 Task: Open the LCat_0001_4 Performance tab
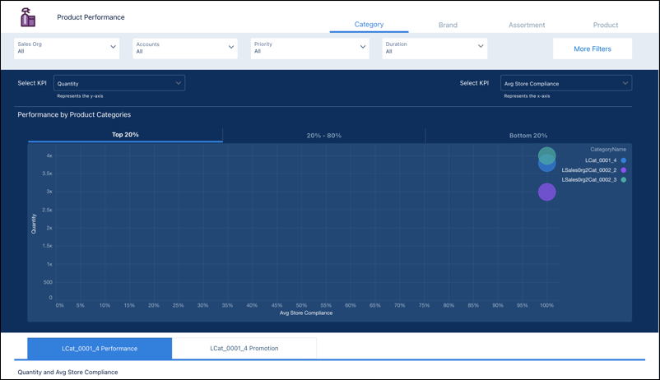coord(100,349)
